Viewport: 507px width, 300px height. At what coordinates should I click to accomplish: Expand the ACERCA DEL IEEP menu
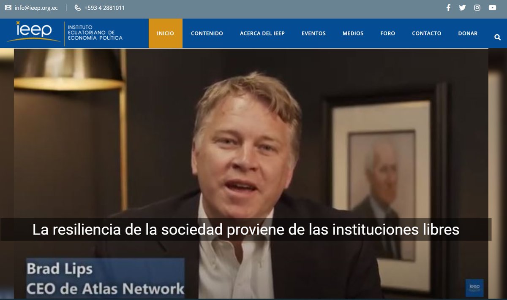click(262, 33)
